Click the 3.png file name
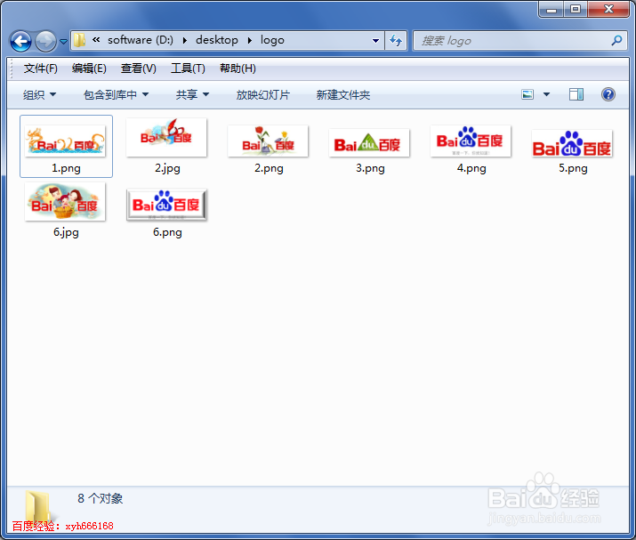This screenshot has height=540, width=636. (370, 168)
